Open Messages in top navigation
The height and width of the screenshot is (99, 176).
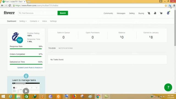coord(121,13)
